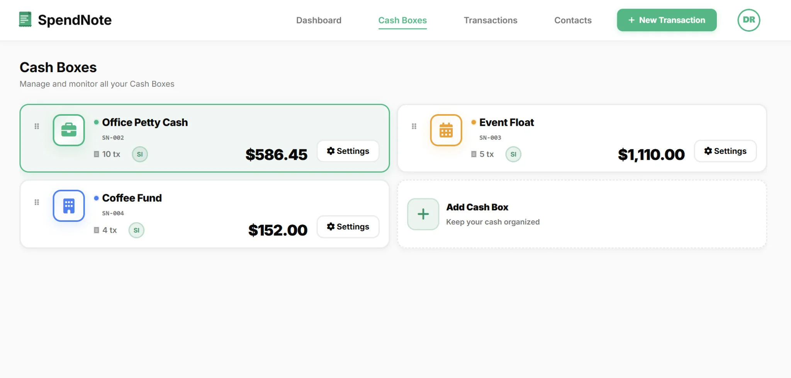This screenshot has height=378, width=791.
Task: Toggle the SI badge on Event Float
Action: click(x=513, y=154)
